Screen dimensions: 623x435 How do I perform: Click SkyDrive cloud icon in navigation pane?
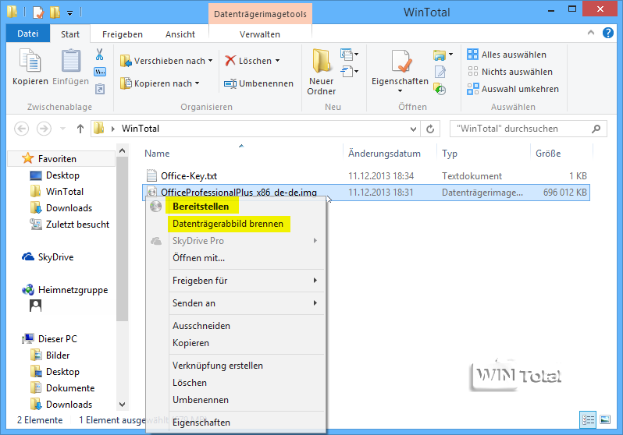tap(28, 256)
